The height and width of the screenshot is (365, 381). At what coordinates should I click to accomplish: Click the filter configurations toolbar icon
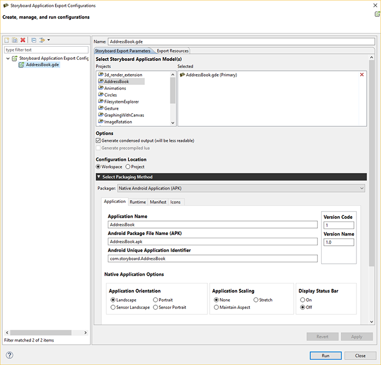tap(42, 40)
